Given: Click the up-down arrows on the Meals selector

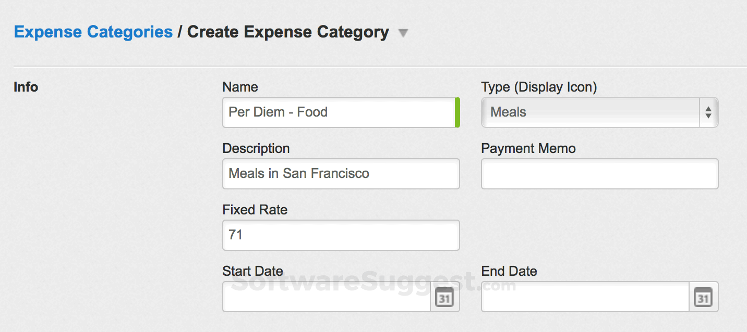Looking at the screenshot, I should (708, 112).
